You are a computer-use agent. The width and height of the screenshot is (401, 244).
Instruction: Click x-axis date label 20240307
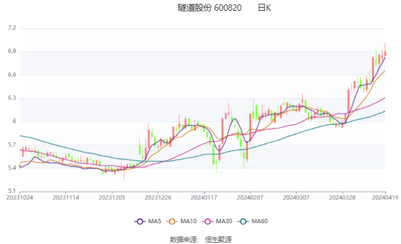(296, 197)
